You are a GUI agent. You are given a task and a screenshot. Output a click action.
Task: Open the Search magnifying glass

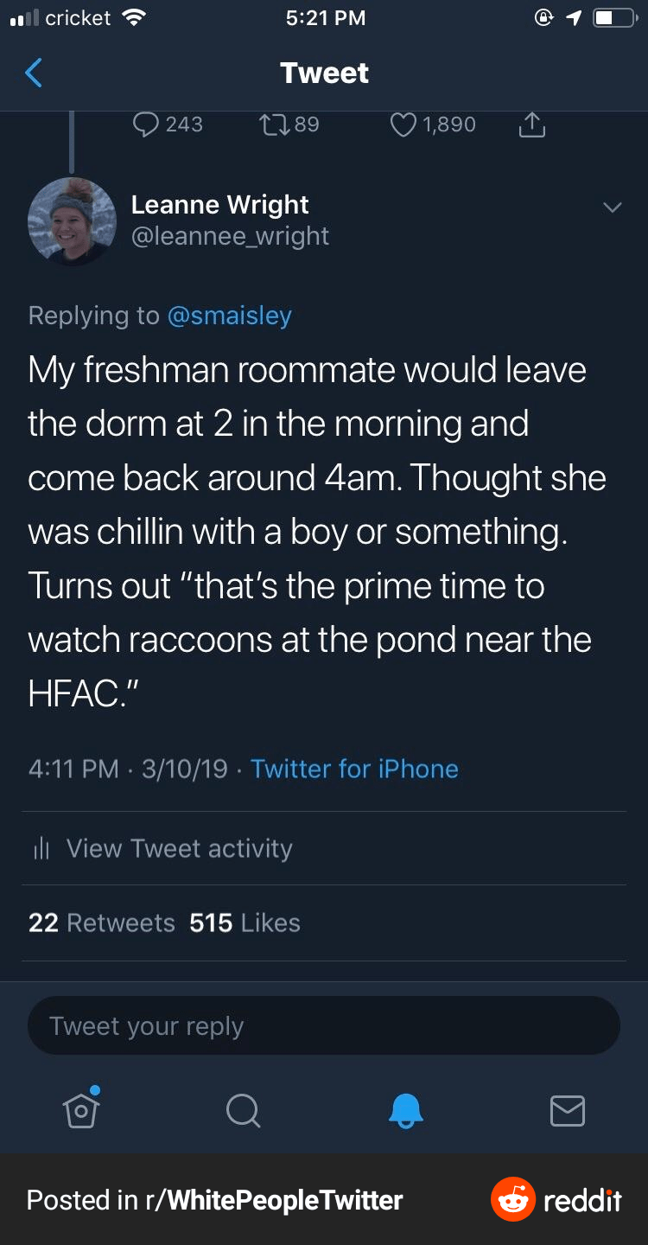coord(243,1112)
